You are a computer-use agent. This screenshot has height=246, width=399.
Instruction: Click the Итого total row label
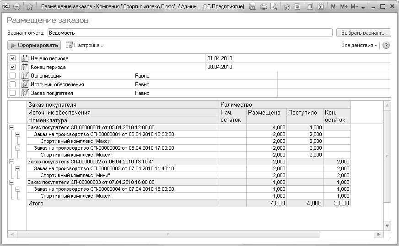click(x=36, y=203)
